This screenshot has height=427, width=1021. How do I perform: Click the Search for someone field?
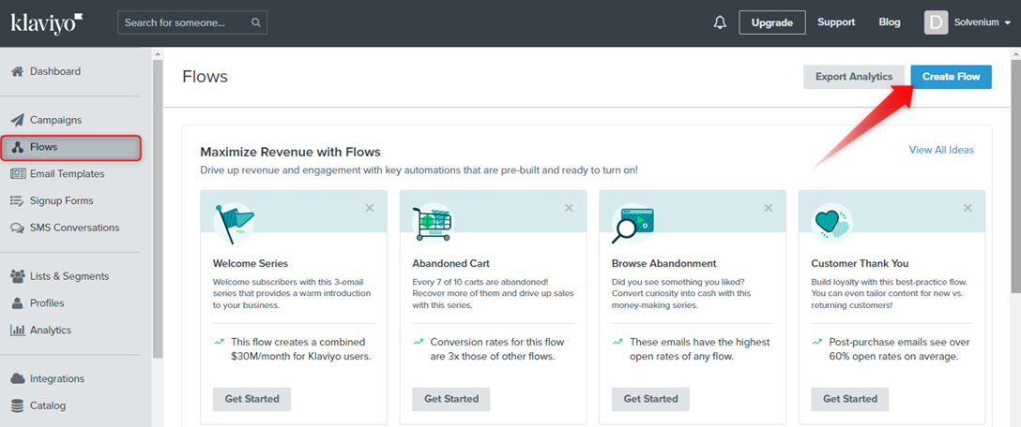[x=192, y=22]
